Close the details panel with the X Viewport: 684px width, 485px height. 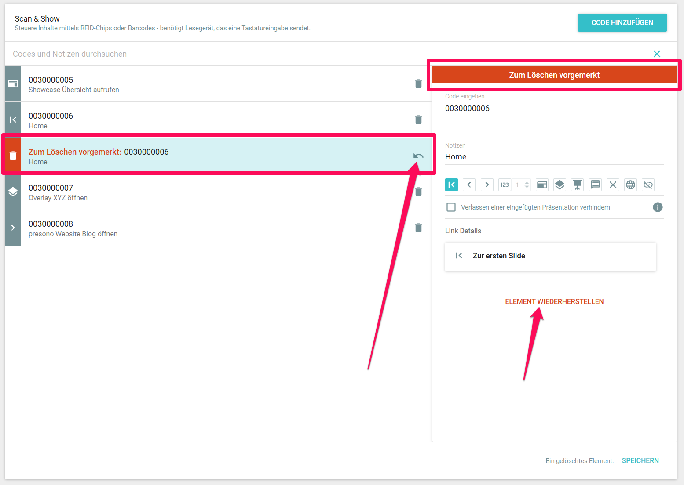coord(657,54)
